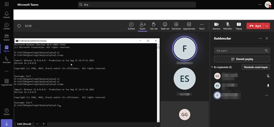274x127 pixels.
Task: Click the Ayrıl leave button
Action: click(255, 26)
